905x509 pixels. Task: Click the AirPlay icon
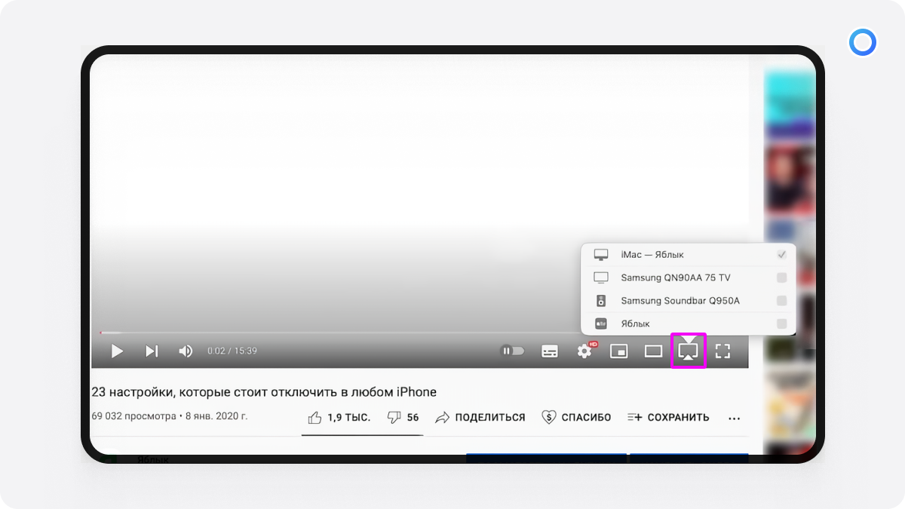point(688,351)
